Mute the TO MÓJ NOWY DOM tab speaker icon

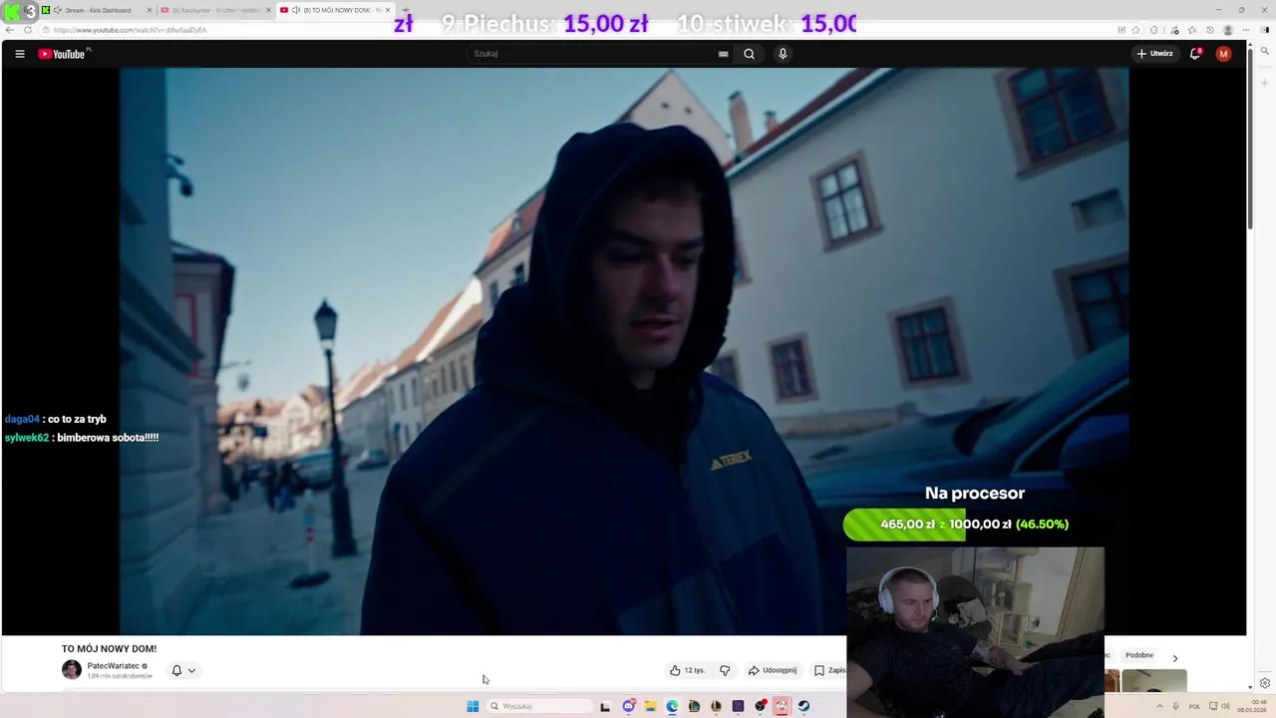(295, 10)
